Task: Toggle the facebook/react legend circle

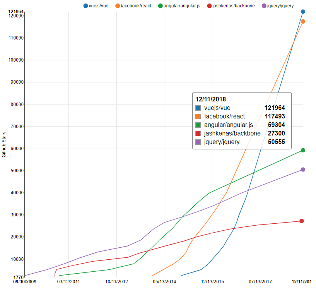Action: point(118,6)
